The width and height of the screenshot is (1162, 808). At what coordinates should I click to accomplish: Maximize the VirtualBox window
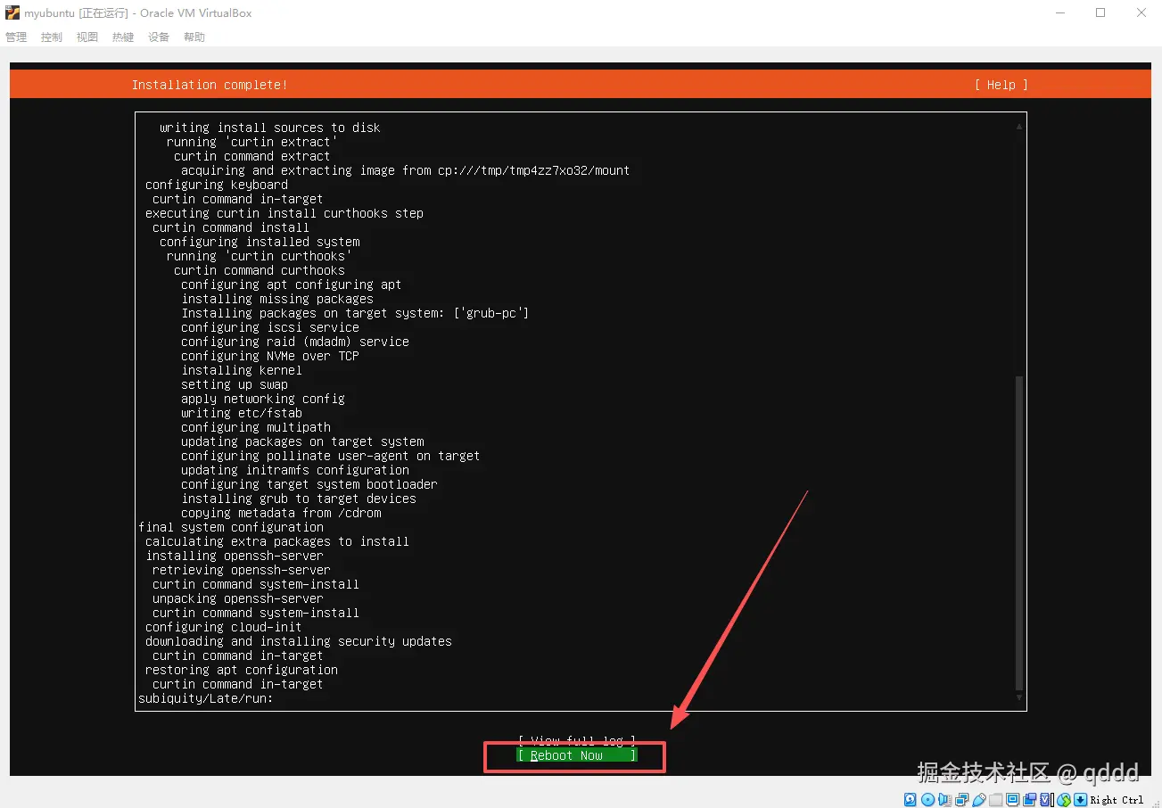tap(1100, 13)
